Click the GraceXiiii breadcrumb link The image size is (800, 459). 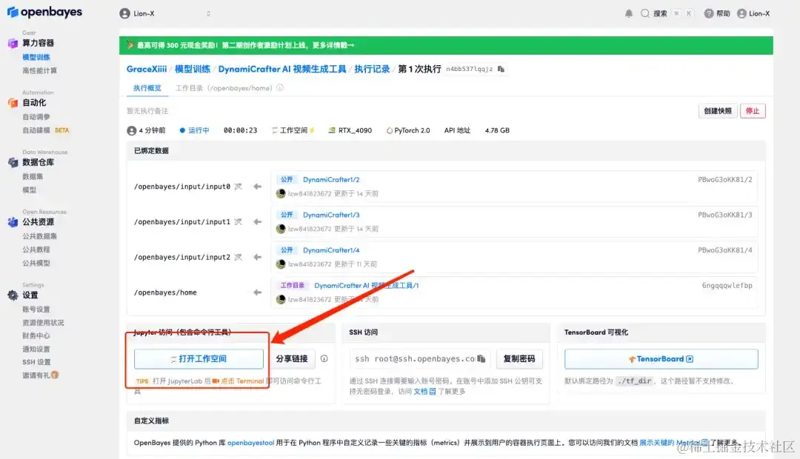(x=147, y=69)
